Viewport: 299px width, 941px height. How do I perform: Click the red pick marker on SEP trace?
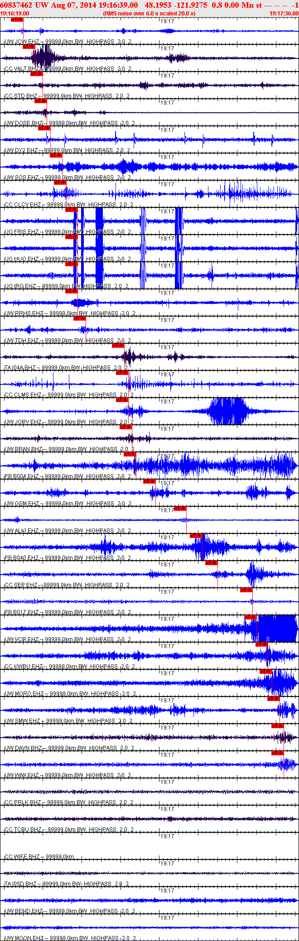click(212, 563)
